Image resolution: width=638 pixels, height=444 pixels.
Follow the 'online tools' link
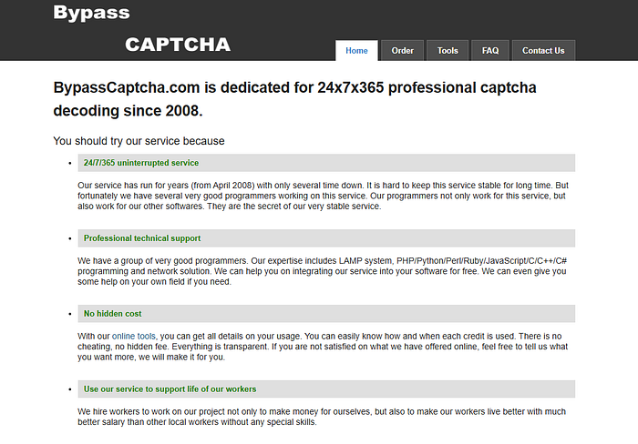pyautogui.click(x=133, y=336)
